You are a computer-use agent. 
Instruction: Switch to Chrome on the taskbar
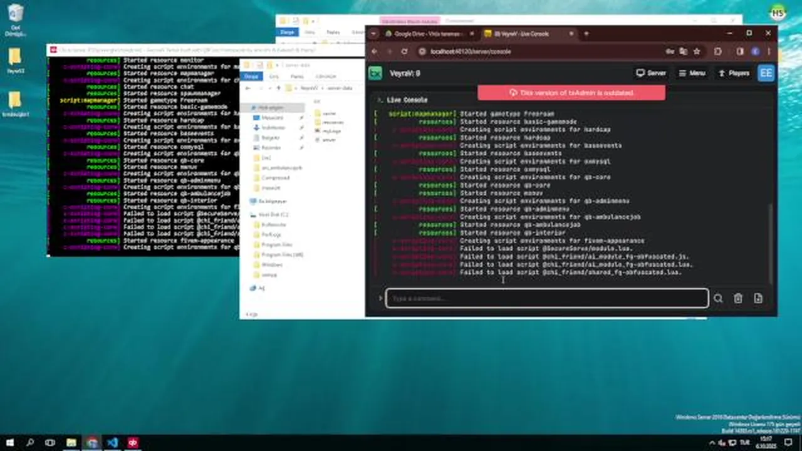pyautogui.click(x=92, y=442)
